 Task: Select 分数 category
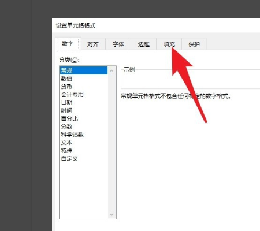(84, 126)
